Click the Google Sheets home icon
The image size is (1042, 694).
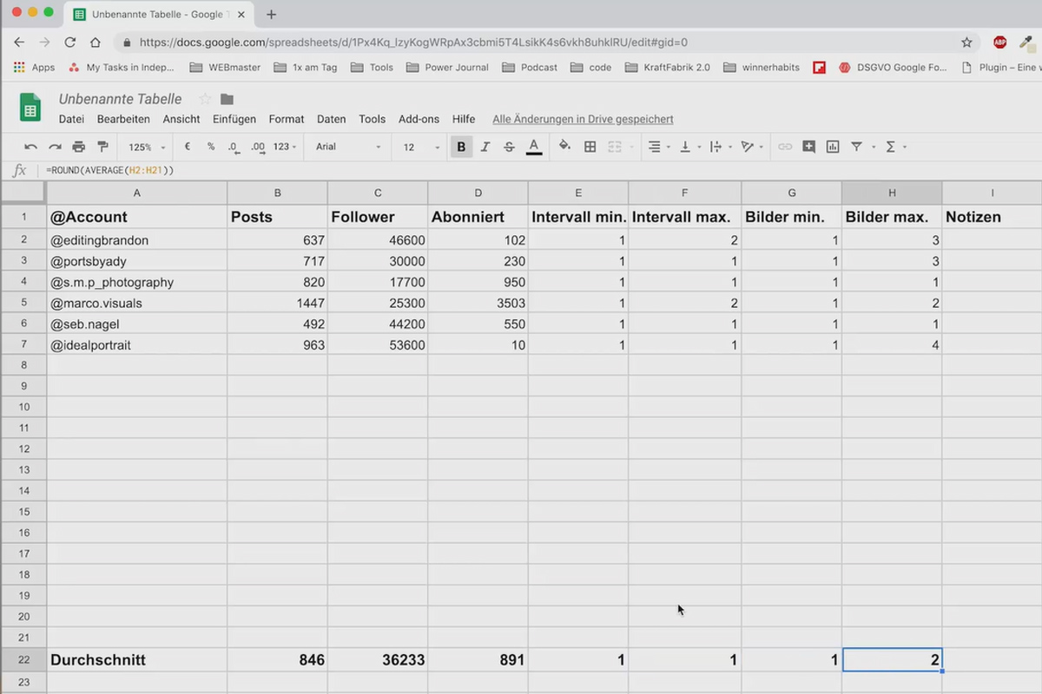[x=30, y=108]
